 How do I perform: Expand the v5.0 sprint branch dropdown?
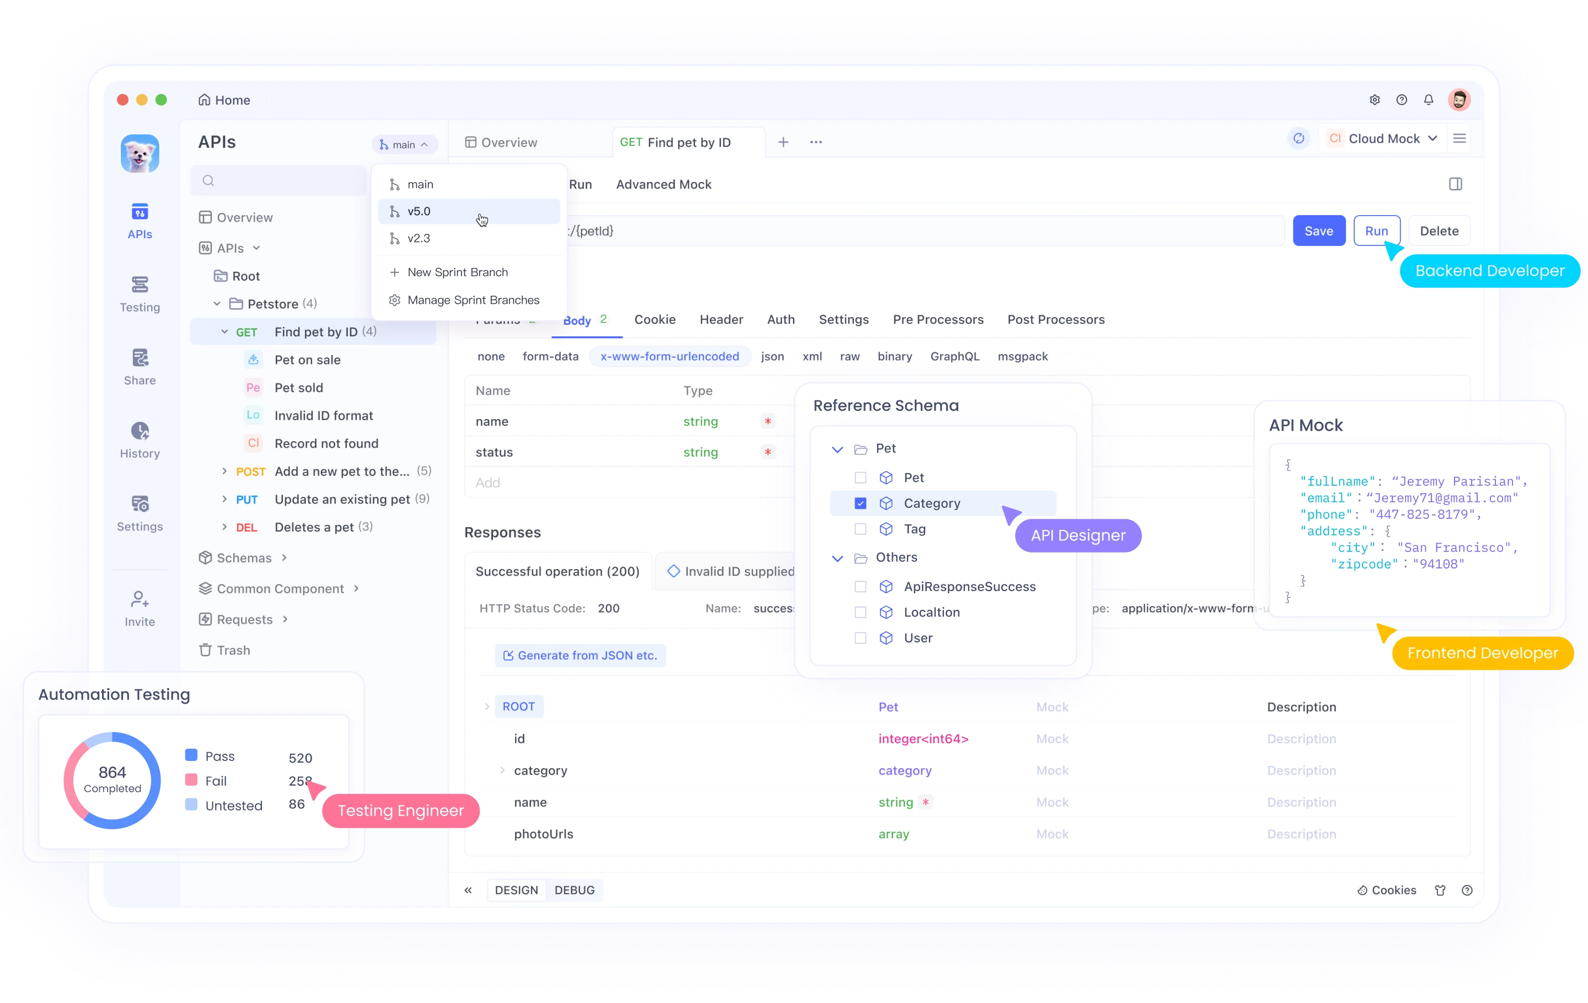pos(469,211)
